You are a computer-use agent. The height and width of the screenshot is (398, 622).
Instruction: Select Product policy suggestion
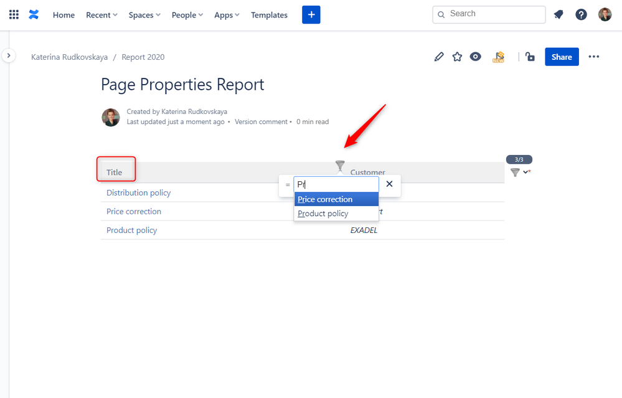336,214
